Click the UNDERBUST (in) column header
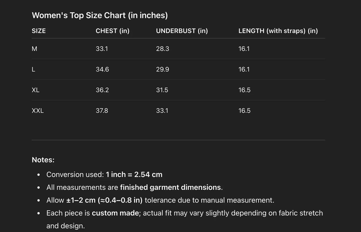 pyautogui.click(x=182, y=31)
